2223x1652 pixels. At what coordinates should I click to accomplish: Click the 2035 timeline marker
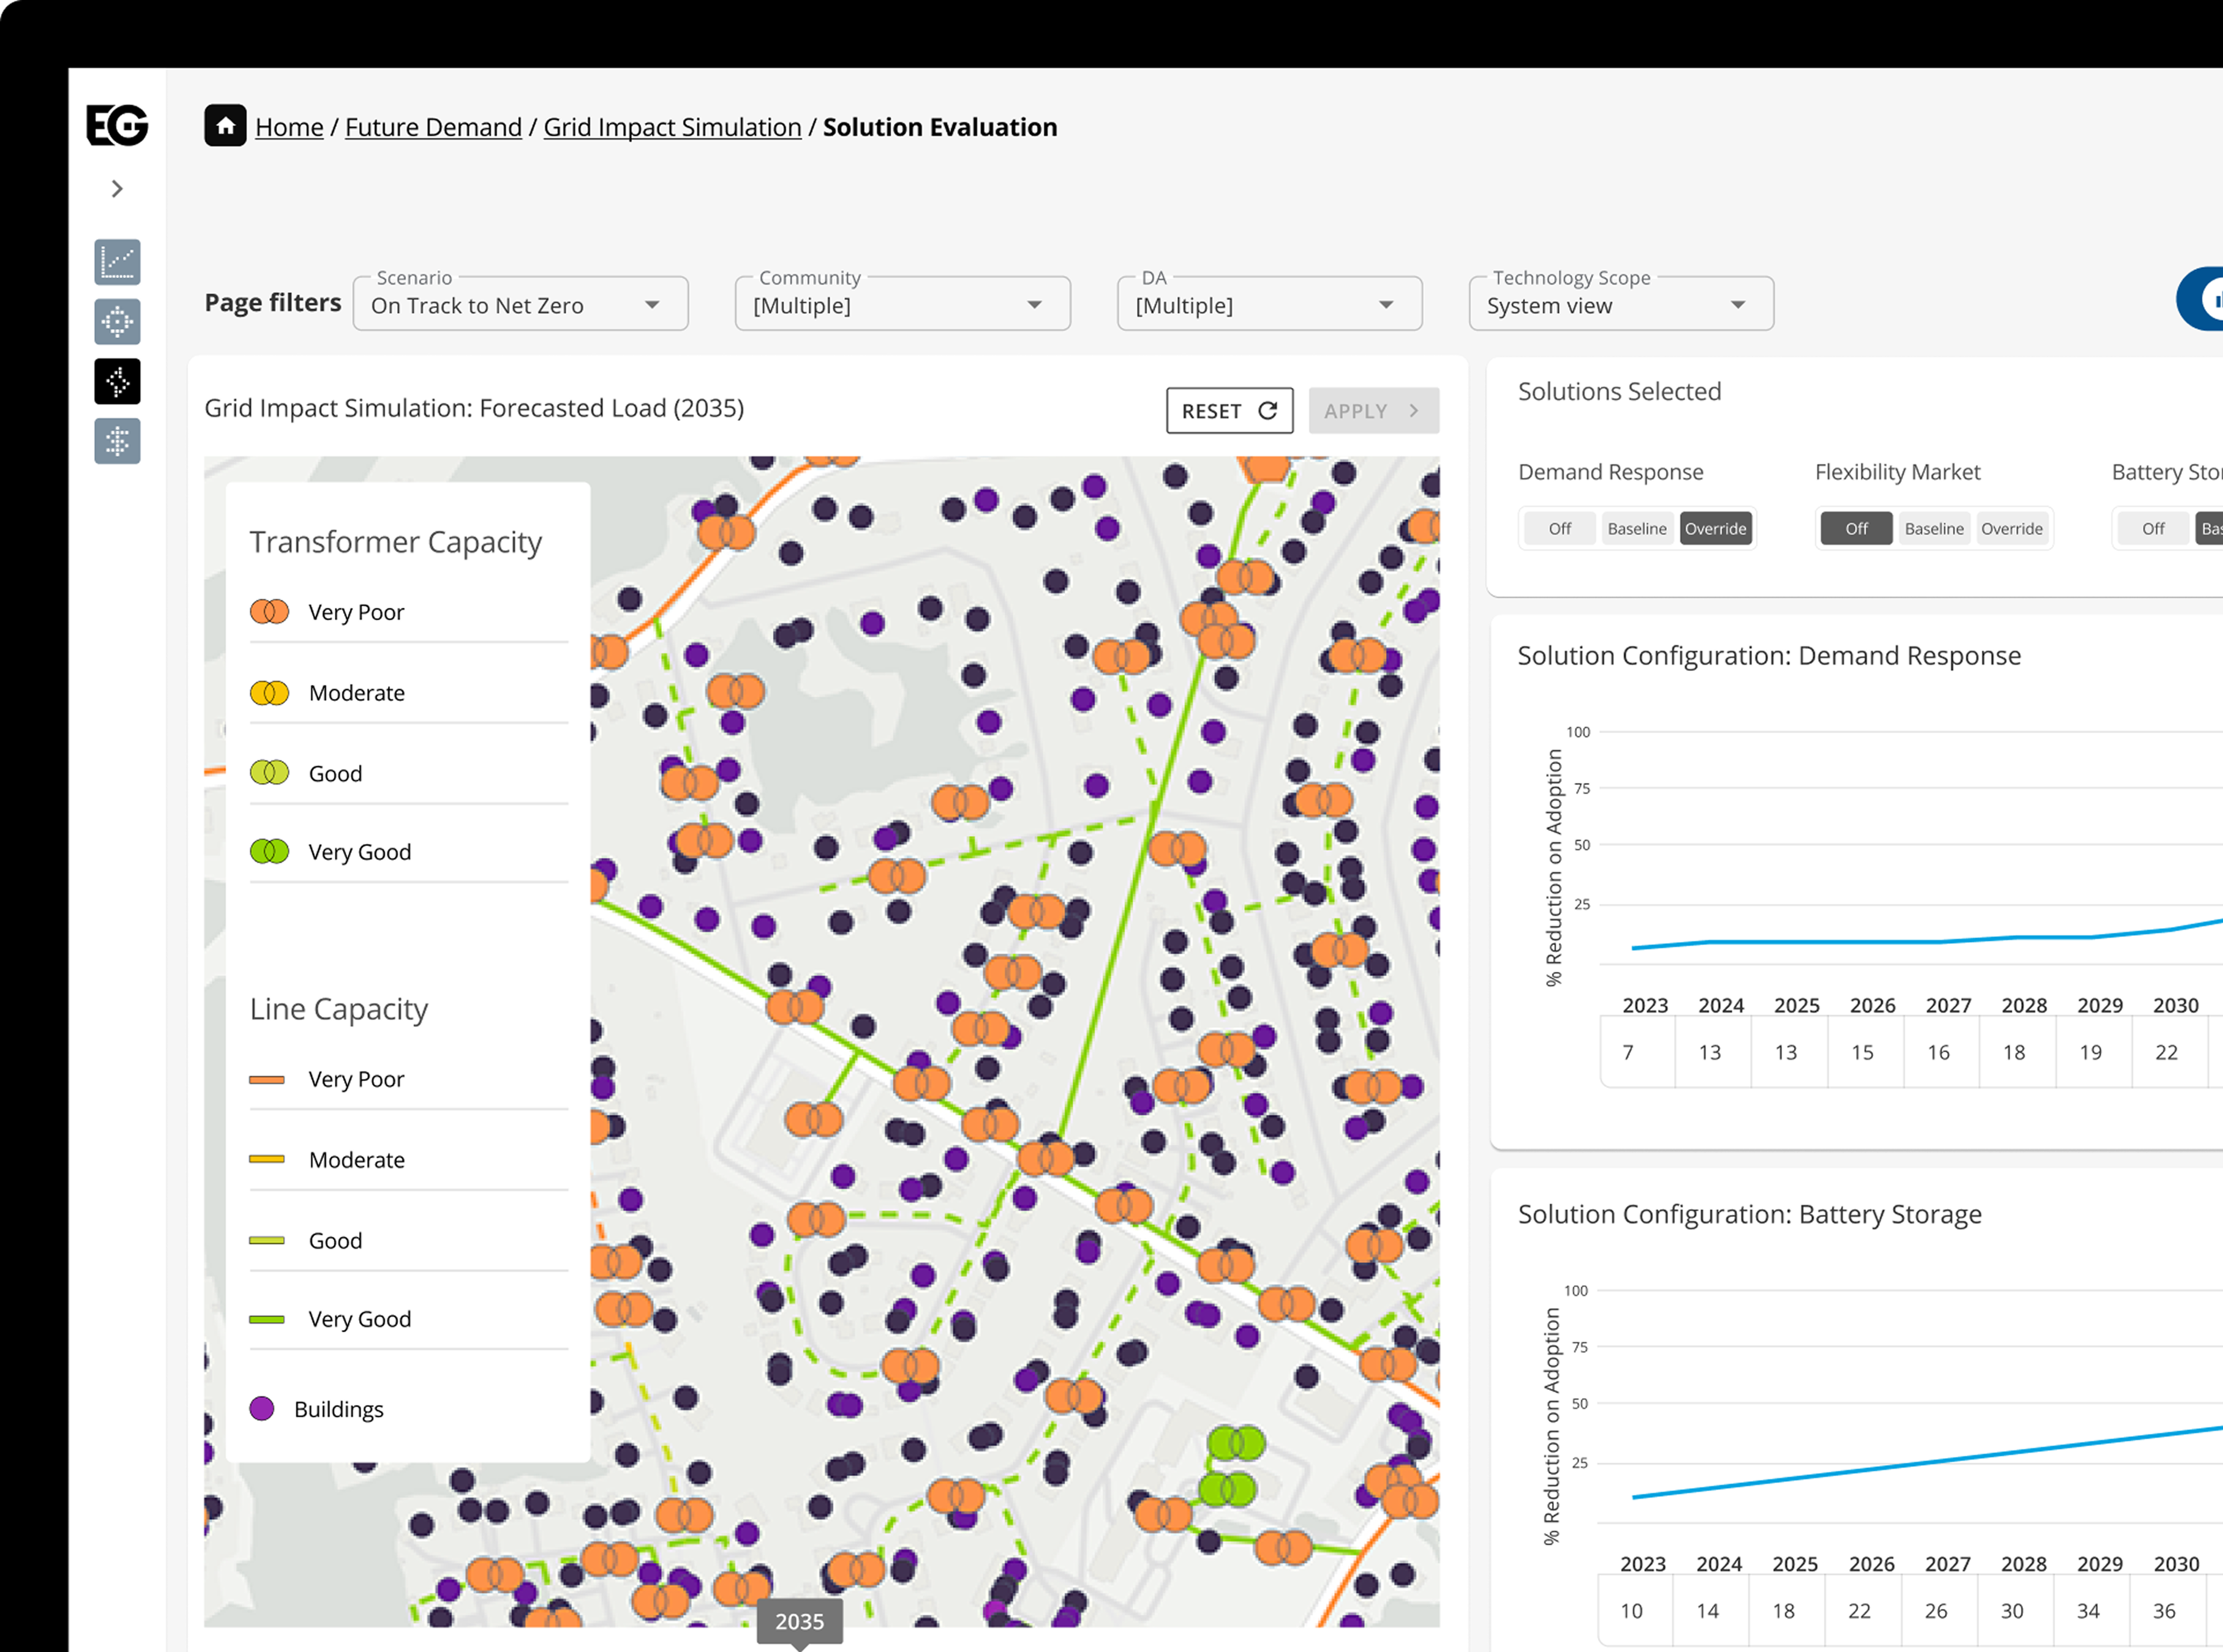pyautogui.click(x=799, y=1622)
